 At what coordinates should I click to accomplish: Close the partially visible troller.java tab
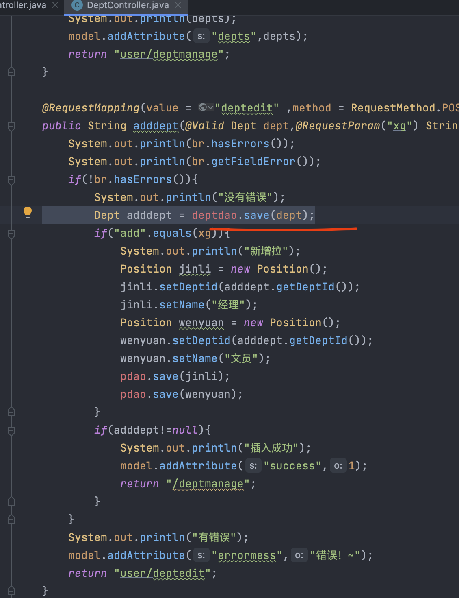(55, 5)
